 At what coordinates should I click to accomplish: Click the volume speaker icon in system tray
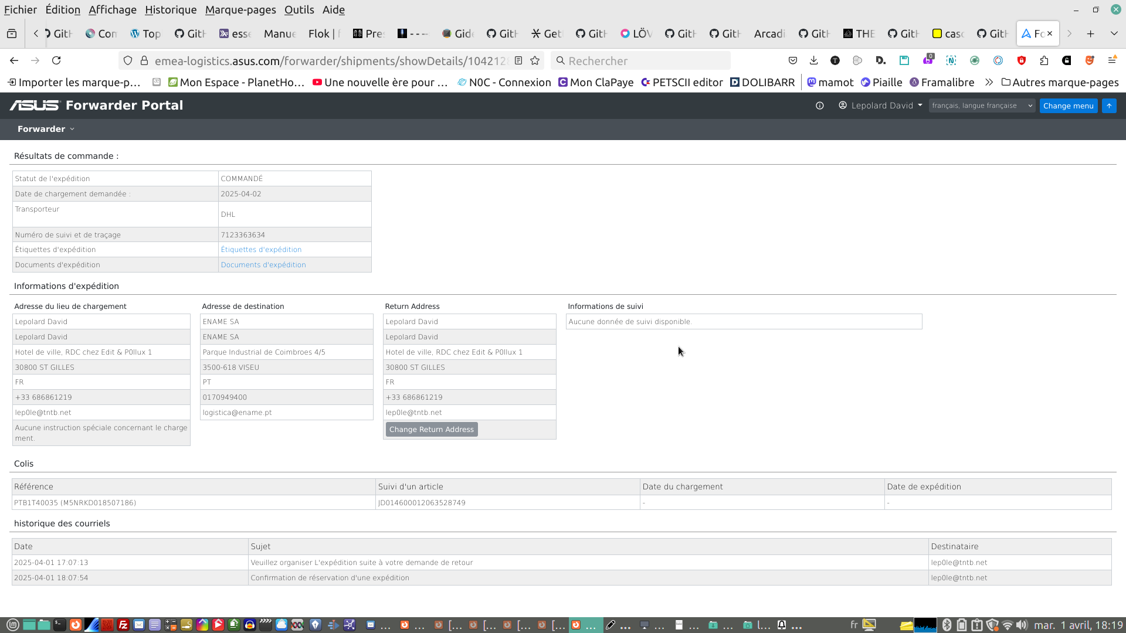click(x=1022, y=625)
